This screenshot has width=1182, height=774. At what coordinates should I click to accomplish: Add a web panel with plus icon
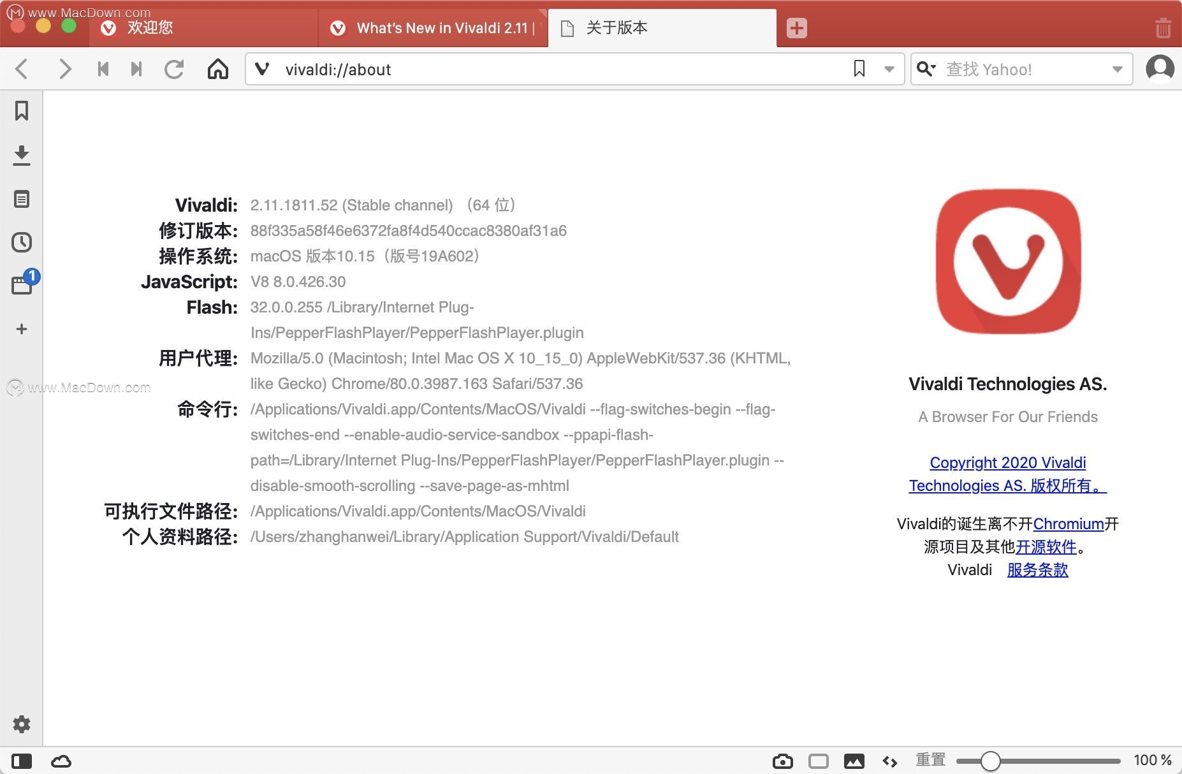[22, 329]
